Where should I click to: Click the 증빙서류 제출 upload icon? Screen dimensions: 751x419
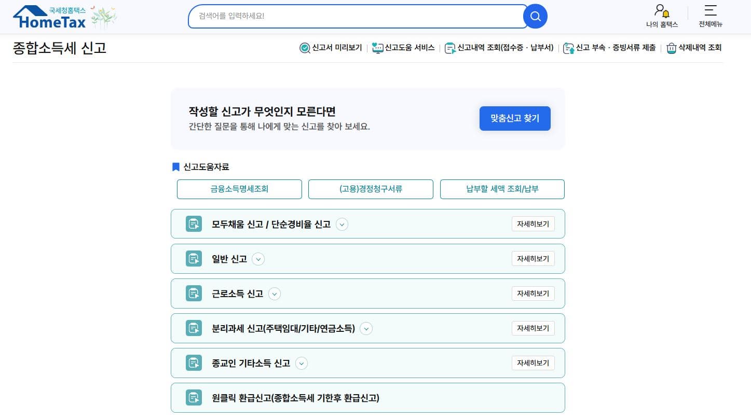click(569, 48)
